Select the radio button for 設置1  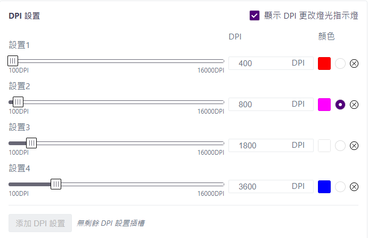click(x=340, y=64)
